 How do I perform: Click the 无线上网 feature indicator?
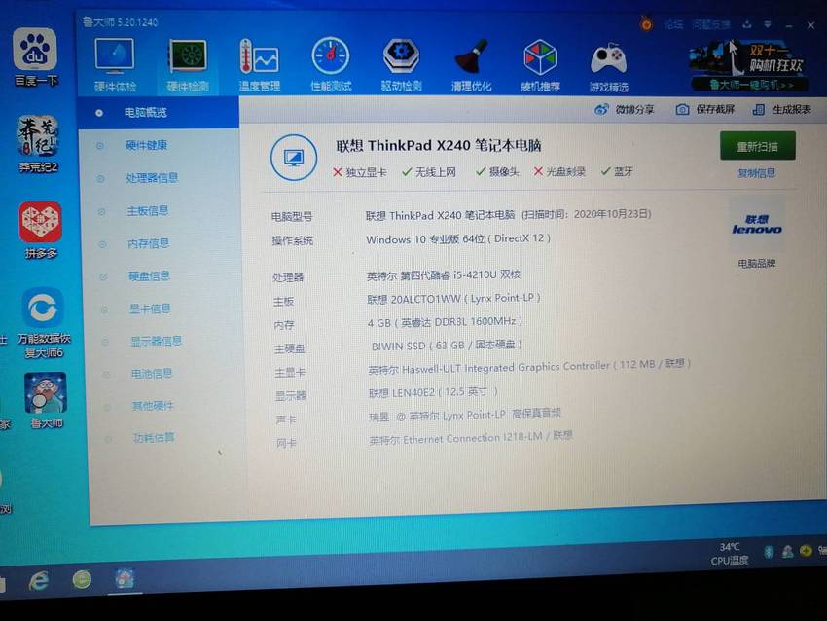tap(429, 172)
